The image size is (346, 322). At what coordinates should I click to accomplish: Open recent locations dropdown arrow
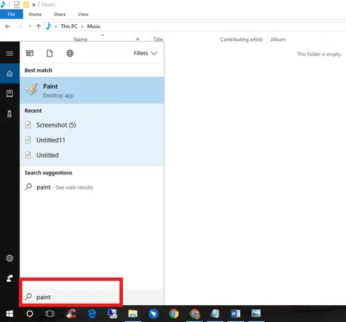click(30, 26)
